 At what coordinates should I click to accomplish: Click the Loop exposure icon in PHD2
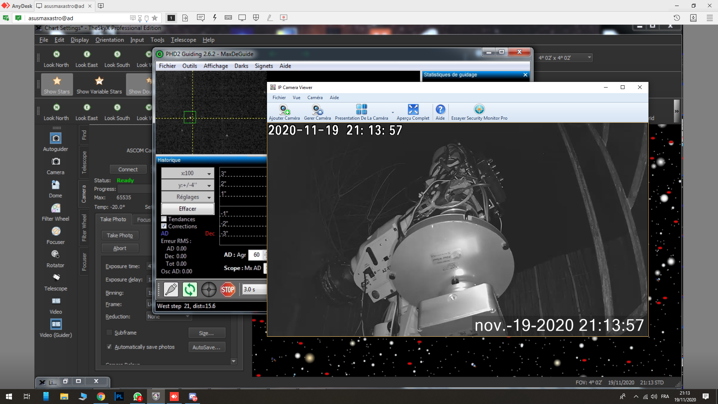point(189,290)
